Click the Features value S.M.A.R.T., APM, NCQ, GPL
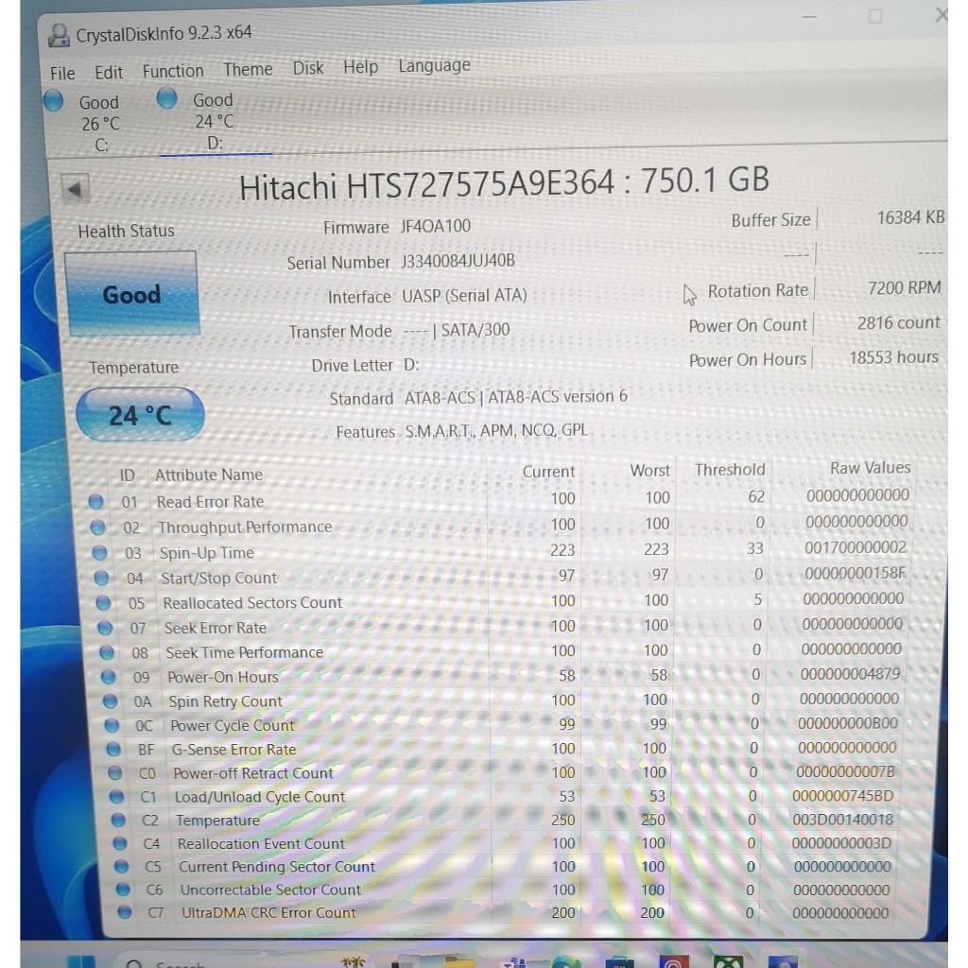The height and width of the screenshot is (968, 968). click(x=496, y=430)
